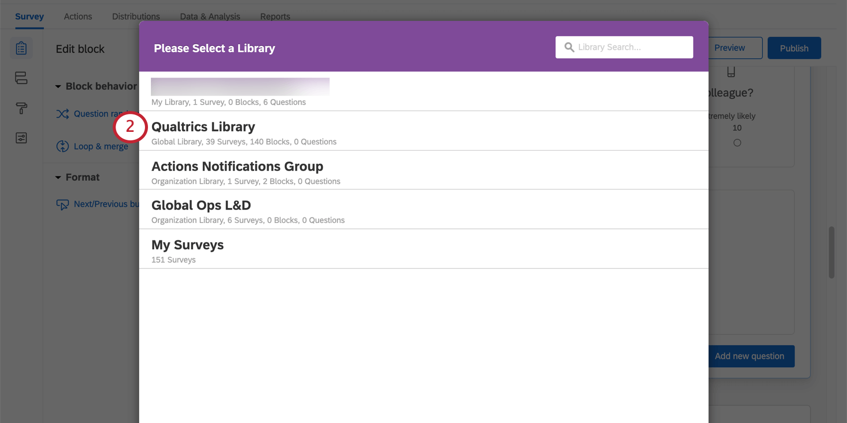Switch to the Actions tab
847x423 pixels.
(78, 16)
